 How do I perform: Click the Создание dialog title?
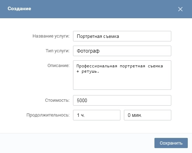(x=19, y=8)
